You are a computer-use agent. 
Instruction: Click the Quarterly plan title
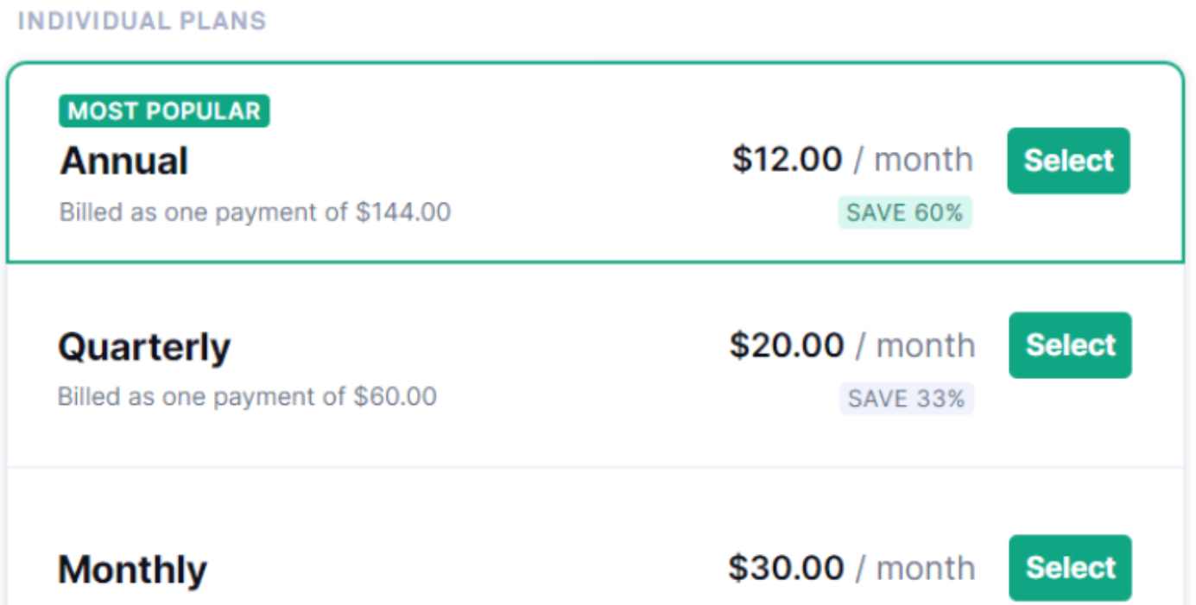[143, 346]
